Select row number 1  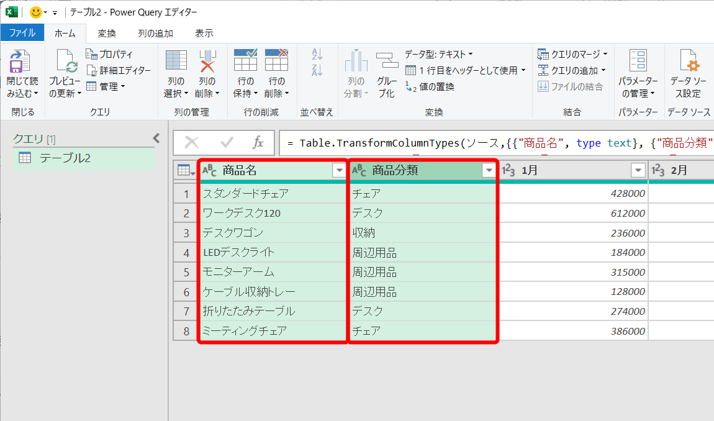pyautogui.click(x=186, y=194)
